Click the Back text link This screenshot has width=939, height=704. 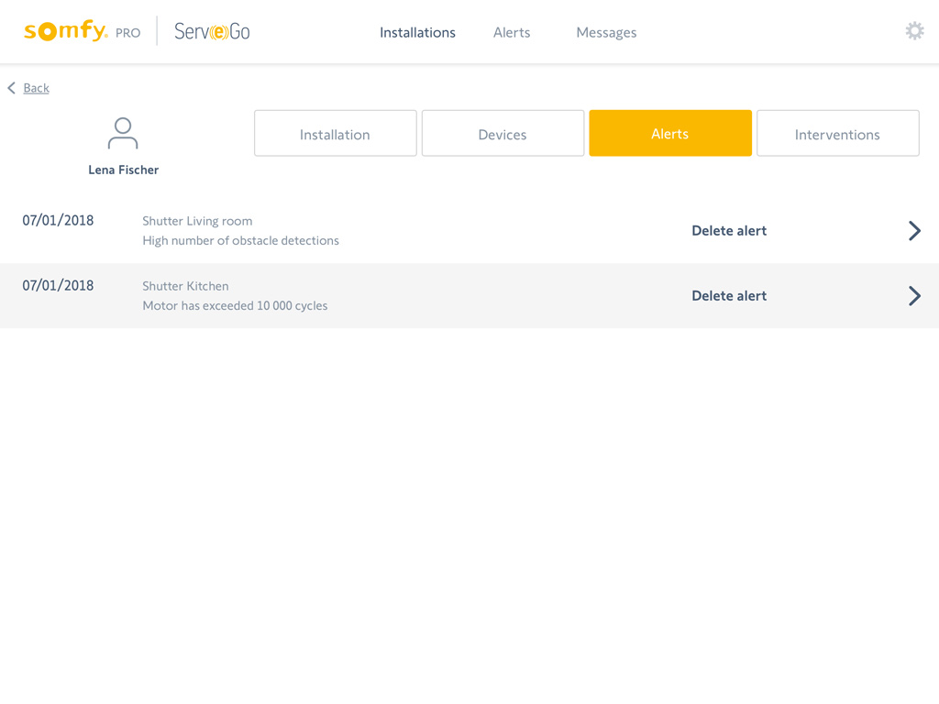click(x=37, y=88)
